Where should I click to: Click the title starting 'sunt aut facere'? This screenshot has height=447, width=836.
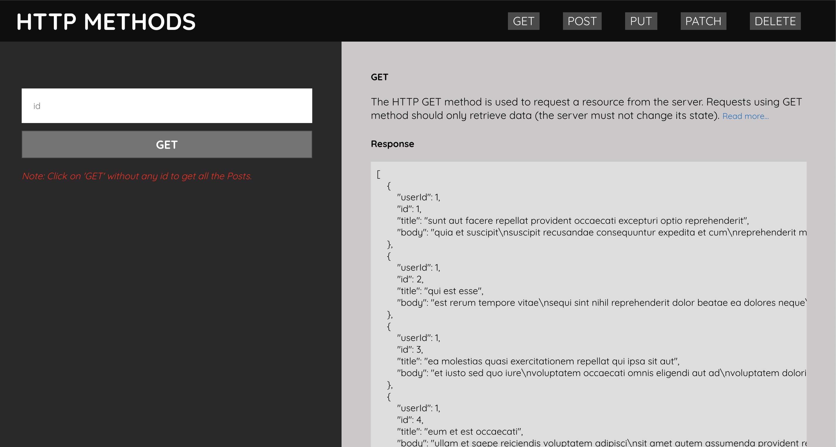(572, 221)
